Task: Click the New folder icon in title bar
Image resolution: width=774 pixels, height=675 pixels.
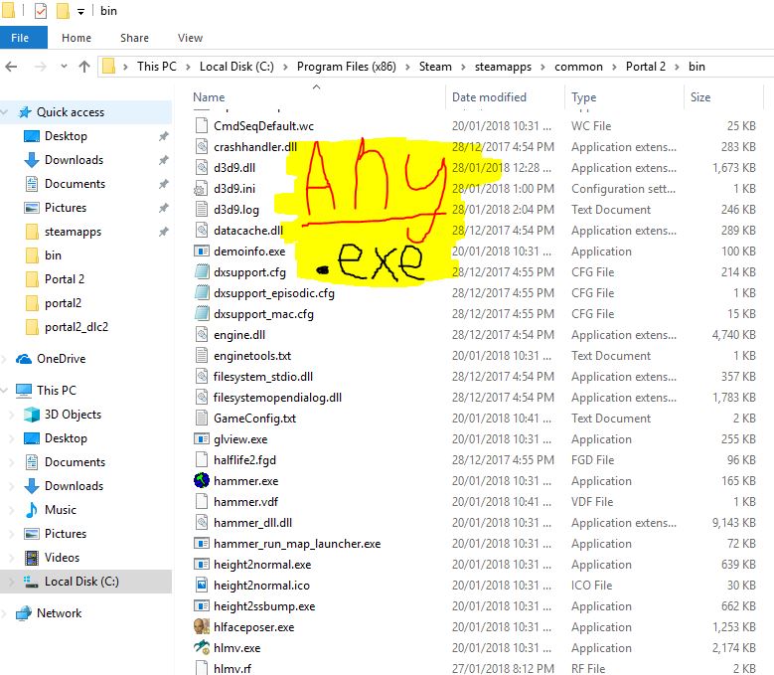Action: tap(63, 11)
